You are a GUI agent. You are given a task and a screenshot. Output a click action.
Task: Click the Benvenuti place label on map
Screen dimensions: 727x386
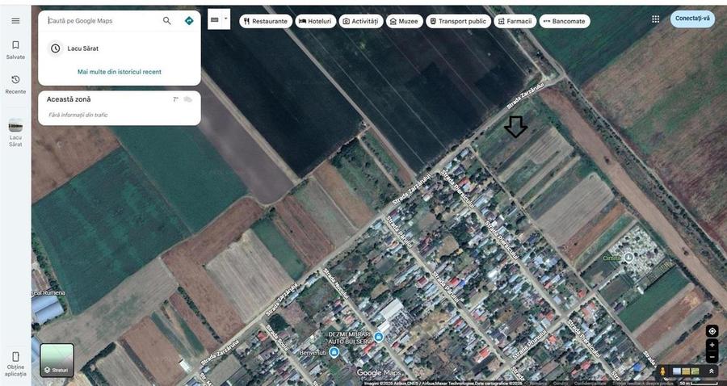tap(313, 353)
